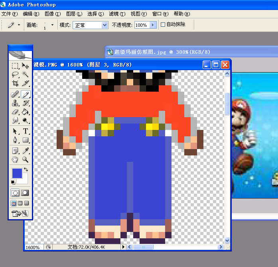Image resolution: width=278 pixels, height=267 pixels.
Task: Open the 模式 blending mode dropdown
Action: click(105, 25)
